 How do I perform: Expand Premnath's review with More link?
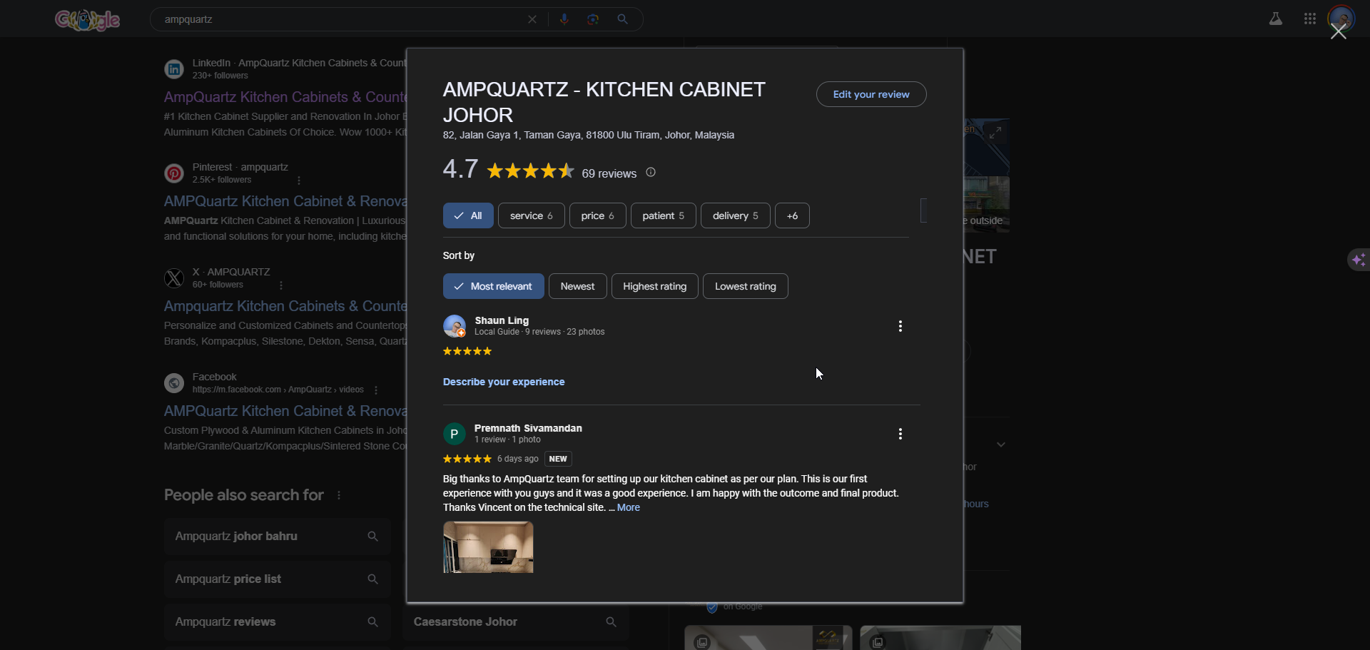point(629,507)
